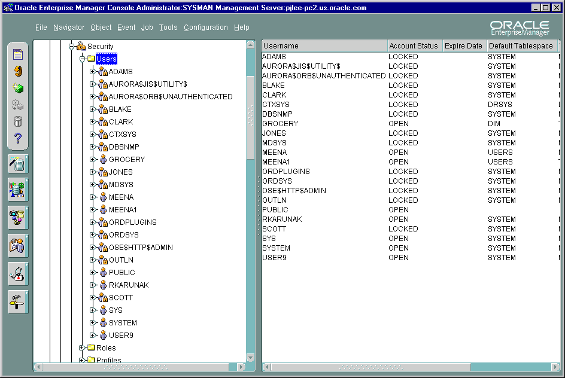Image resolution: width=565 pixels, height=378 pixels.
Task: Collapse the Security tree node
Action: [71, 47]
